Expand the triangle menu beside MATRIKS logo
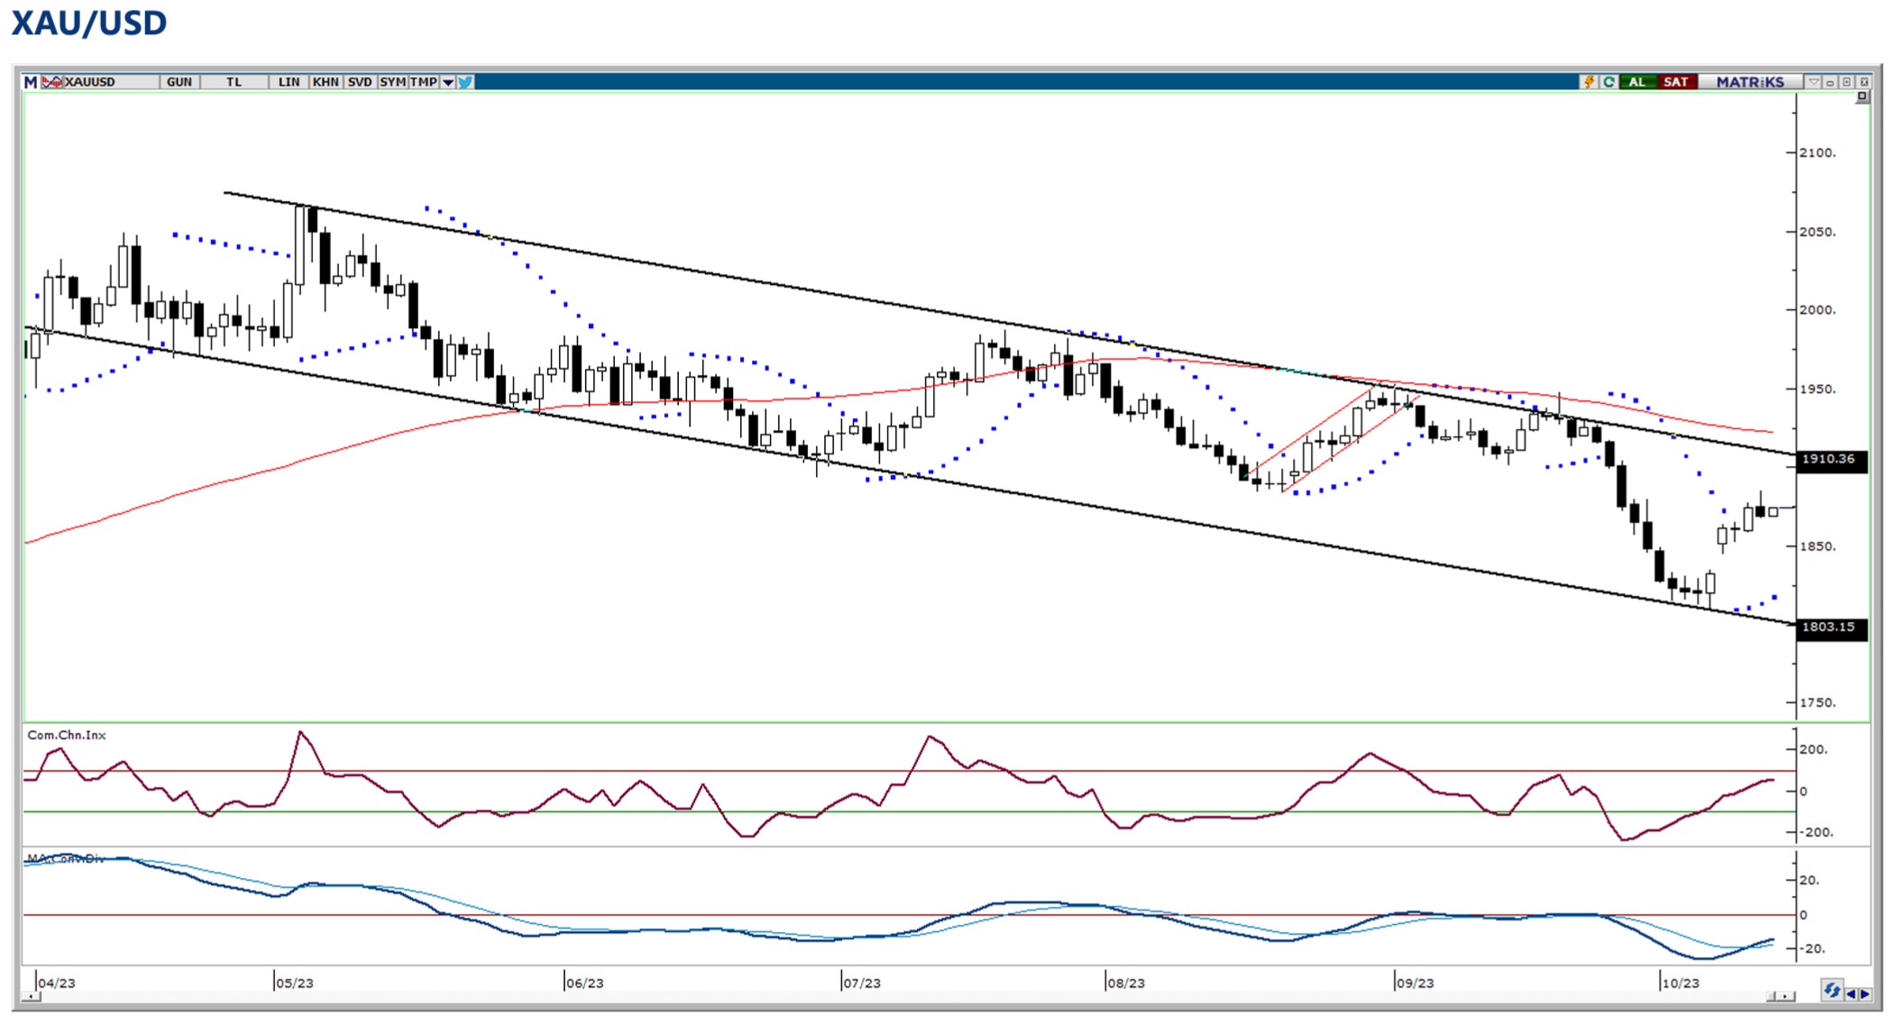Viewport: 1888px width, 1024px height. point(1814,82)
